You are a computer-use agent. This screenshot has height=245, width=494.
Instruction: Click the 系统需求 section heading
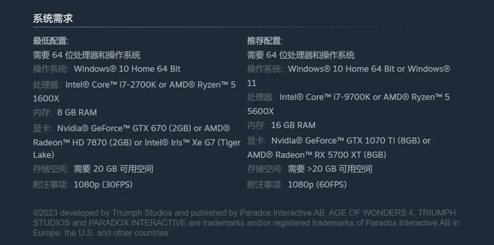pos(53,18)
